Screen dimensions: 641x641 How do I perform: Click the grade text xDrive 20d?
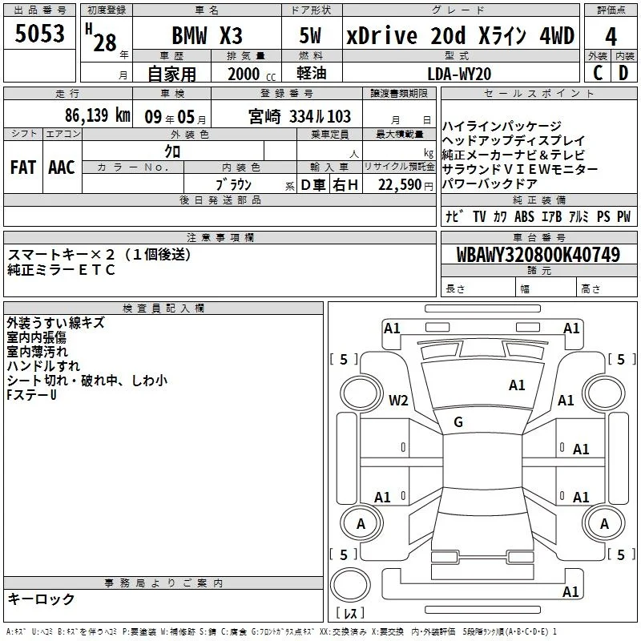[x=406, y=35]
